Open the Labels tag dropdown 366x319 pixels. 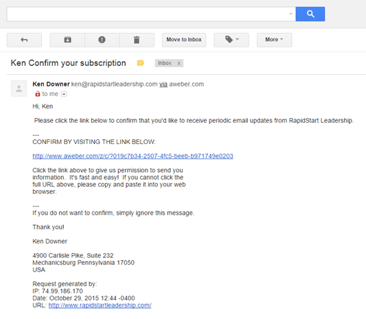point(231,40)
